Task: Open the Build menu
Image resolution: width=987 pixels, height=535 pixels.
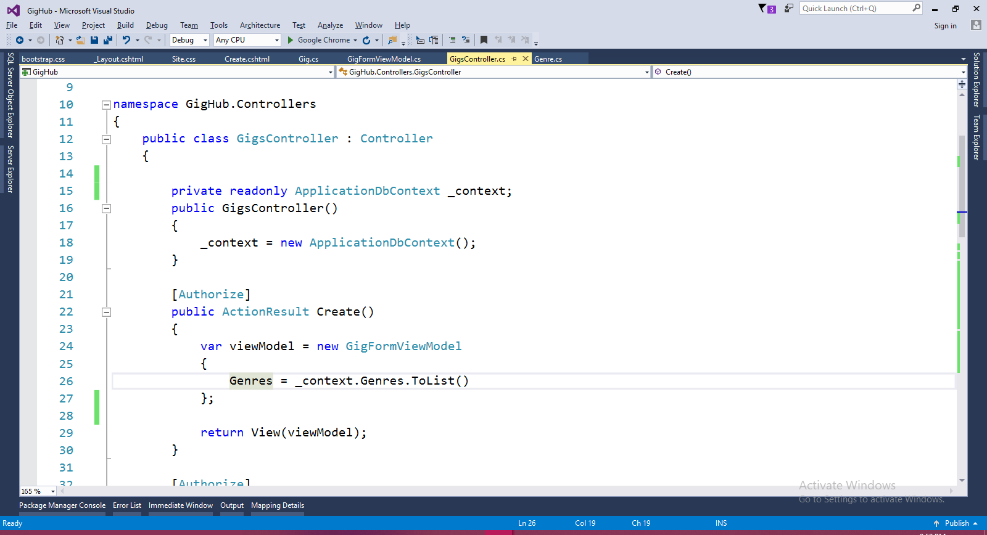Action: 125,25
